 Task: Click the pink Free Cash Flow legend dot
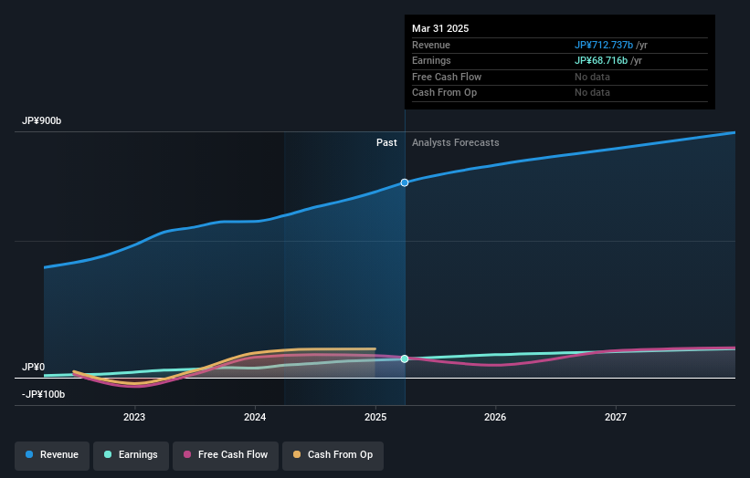187,454
